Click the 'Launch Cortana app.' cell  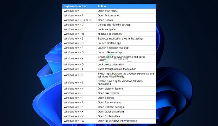pyautogui.click(x=126, y=43)
